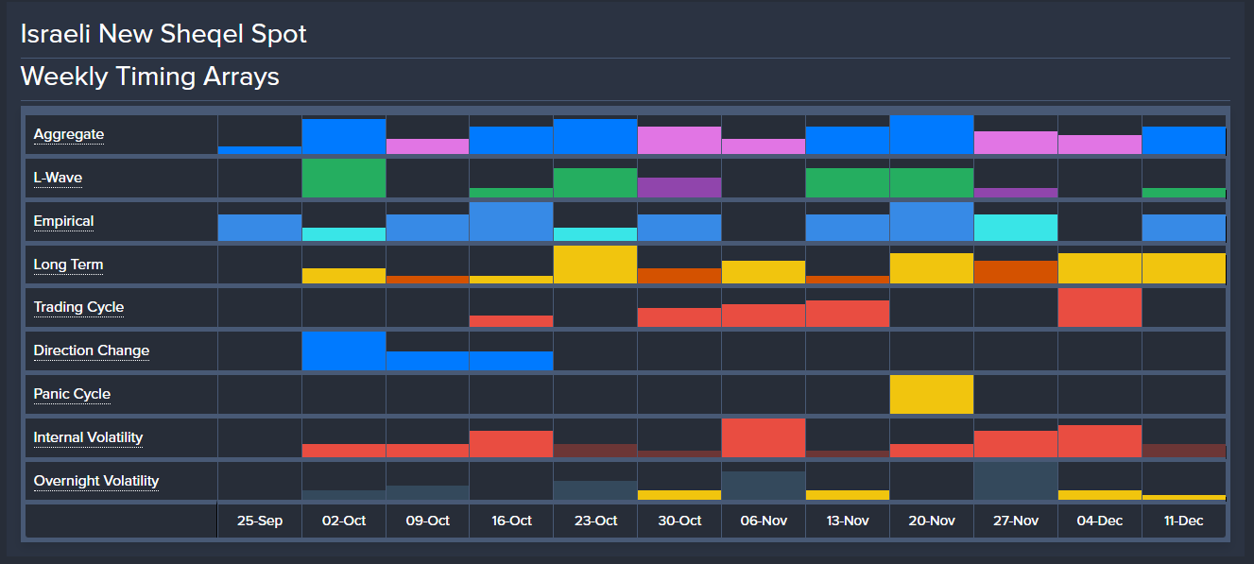Click the Overnight Volatility label
This screenshot has height=564, width=1254.
(95, 481)
